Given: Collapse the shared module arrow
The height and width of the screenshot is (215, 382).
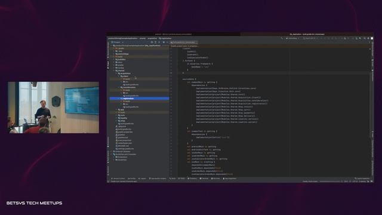Looking at the screenshot, I should pyautogui.click(x=114, y=70).
